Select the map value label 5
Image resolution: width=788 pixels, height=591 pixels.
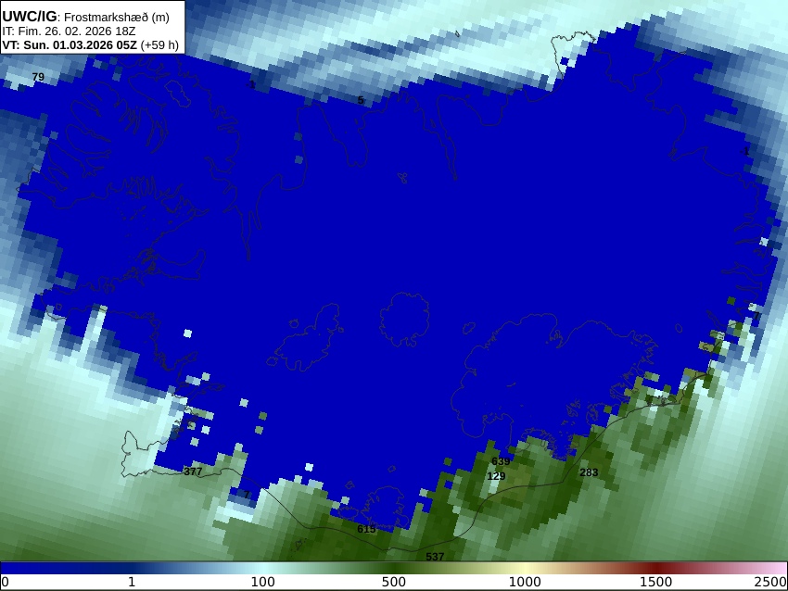coord(361,100)
